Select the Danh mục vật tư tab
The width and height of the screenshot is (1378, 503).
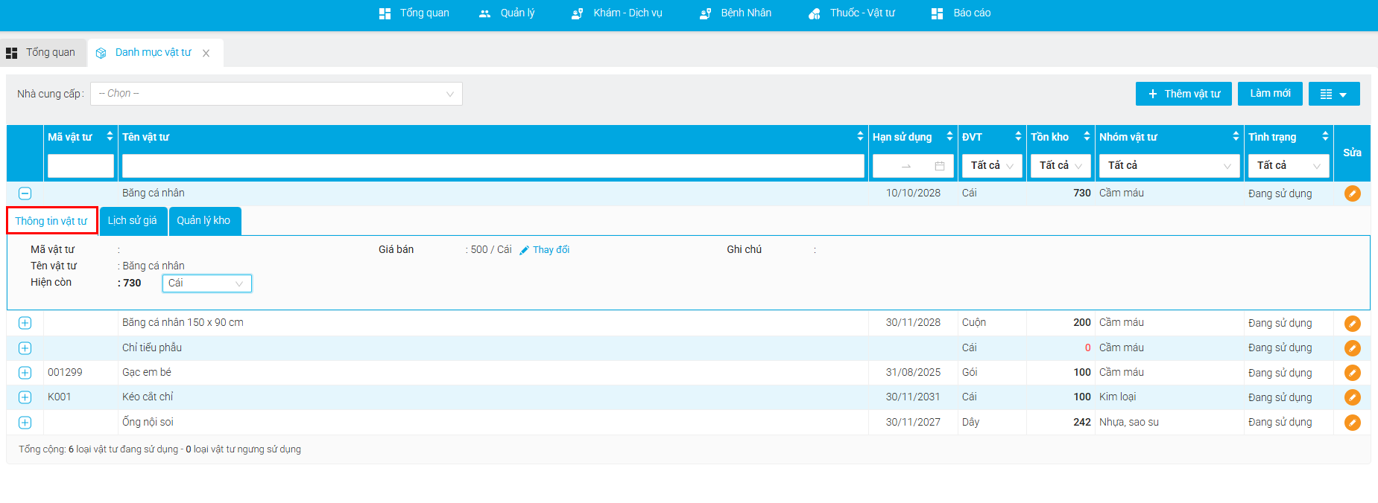153,53
